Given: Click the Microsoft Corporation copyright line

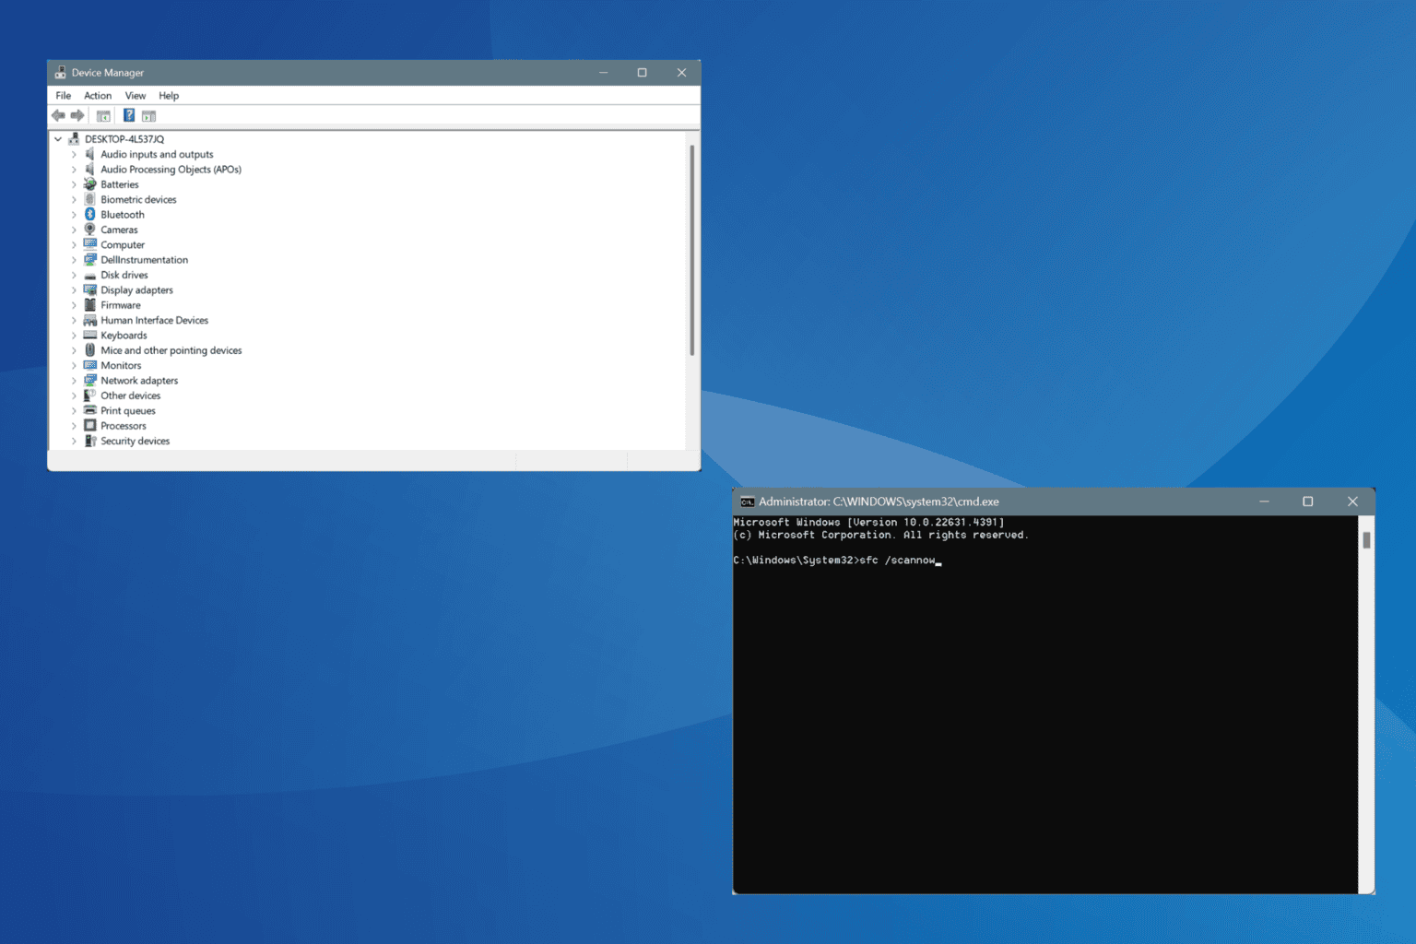Looking at the screenshot, I should [880, 535].
